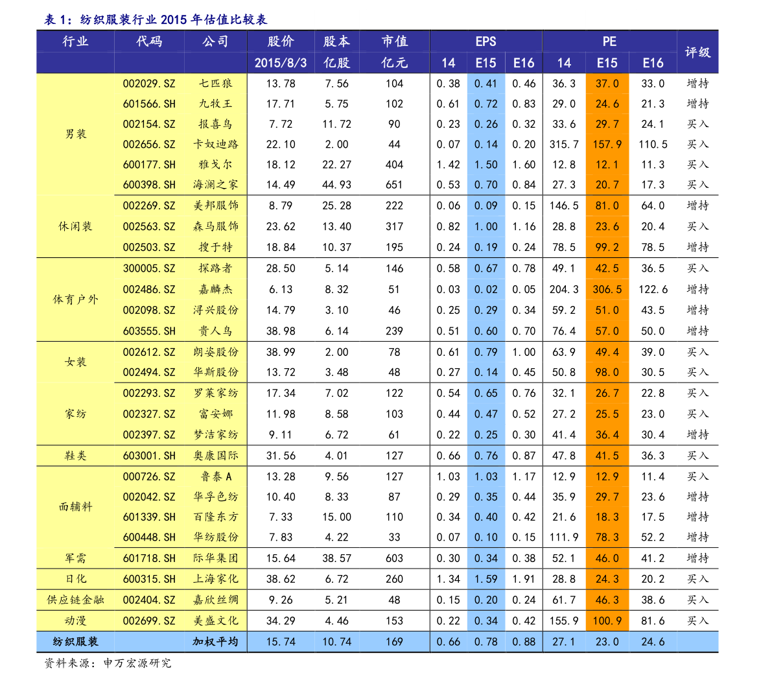Screen dimensions: 772x682
Task: Click market value 651 for 海澜之家
Action: (x=394, y=185)
